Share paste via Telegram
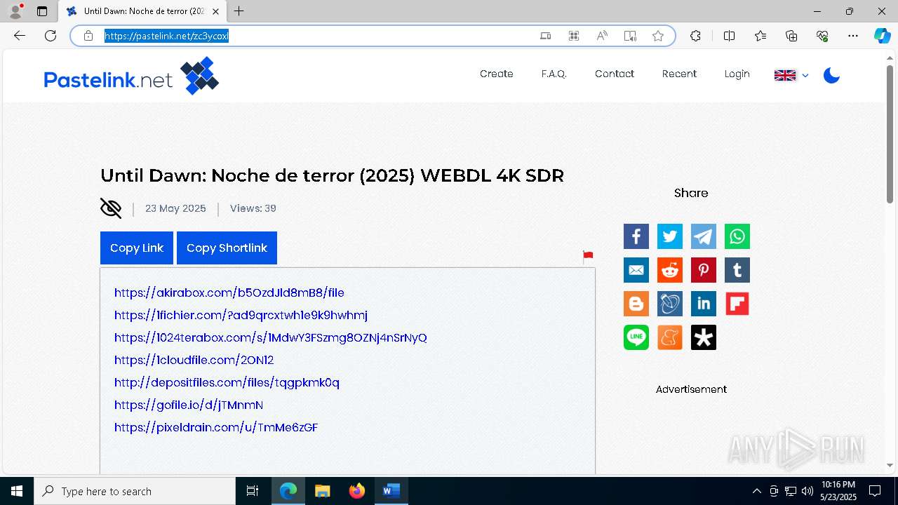 tap(704, 236)
